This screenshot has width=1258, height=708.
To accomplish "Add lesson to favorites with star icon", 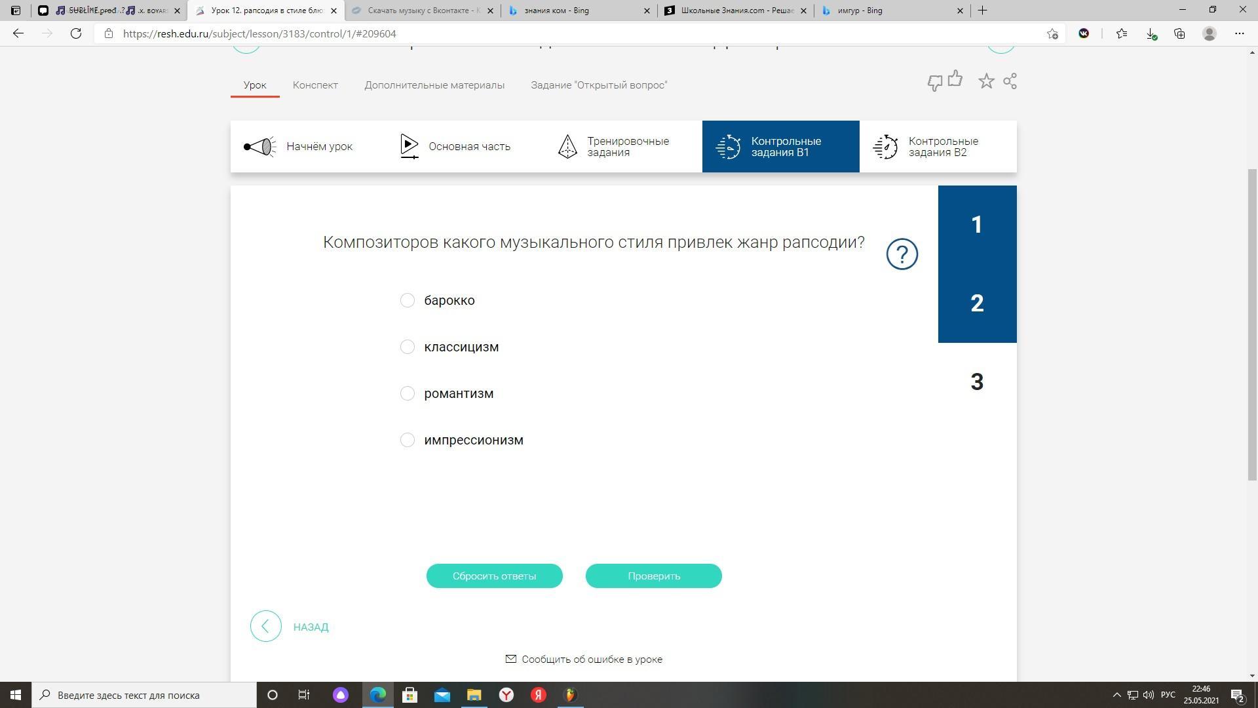I will 986,81.
